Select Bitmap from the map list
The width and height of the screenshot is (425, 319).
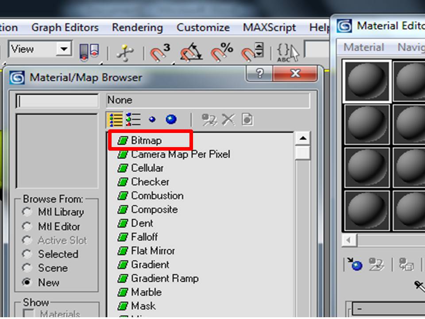coord(146,140)
